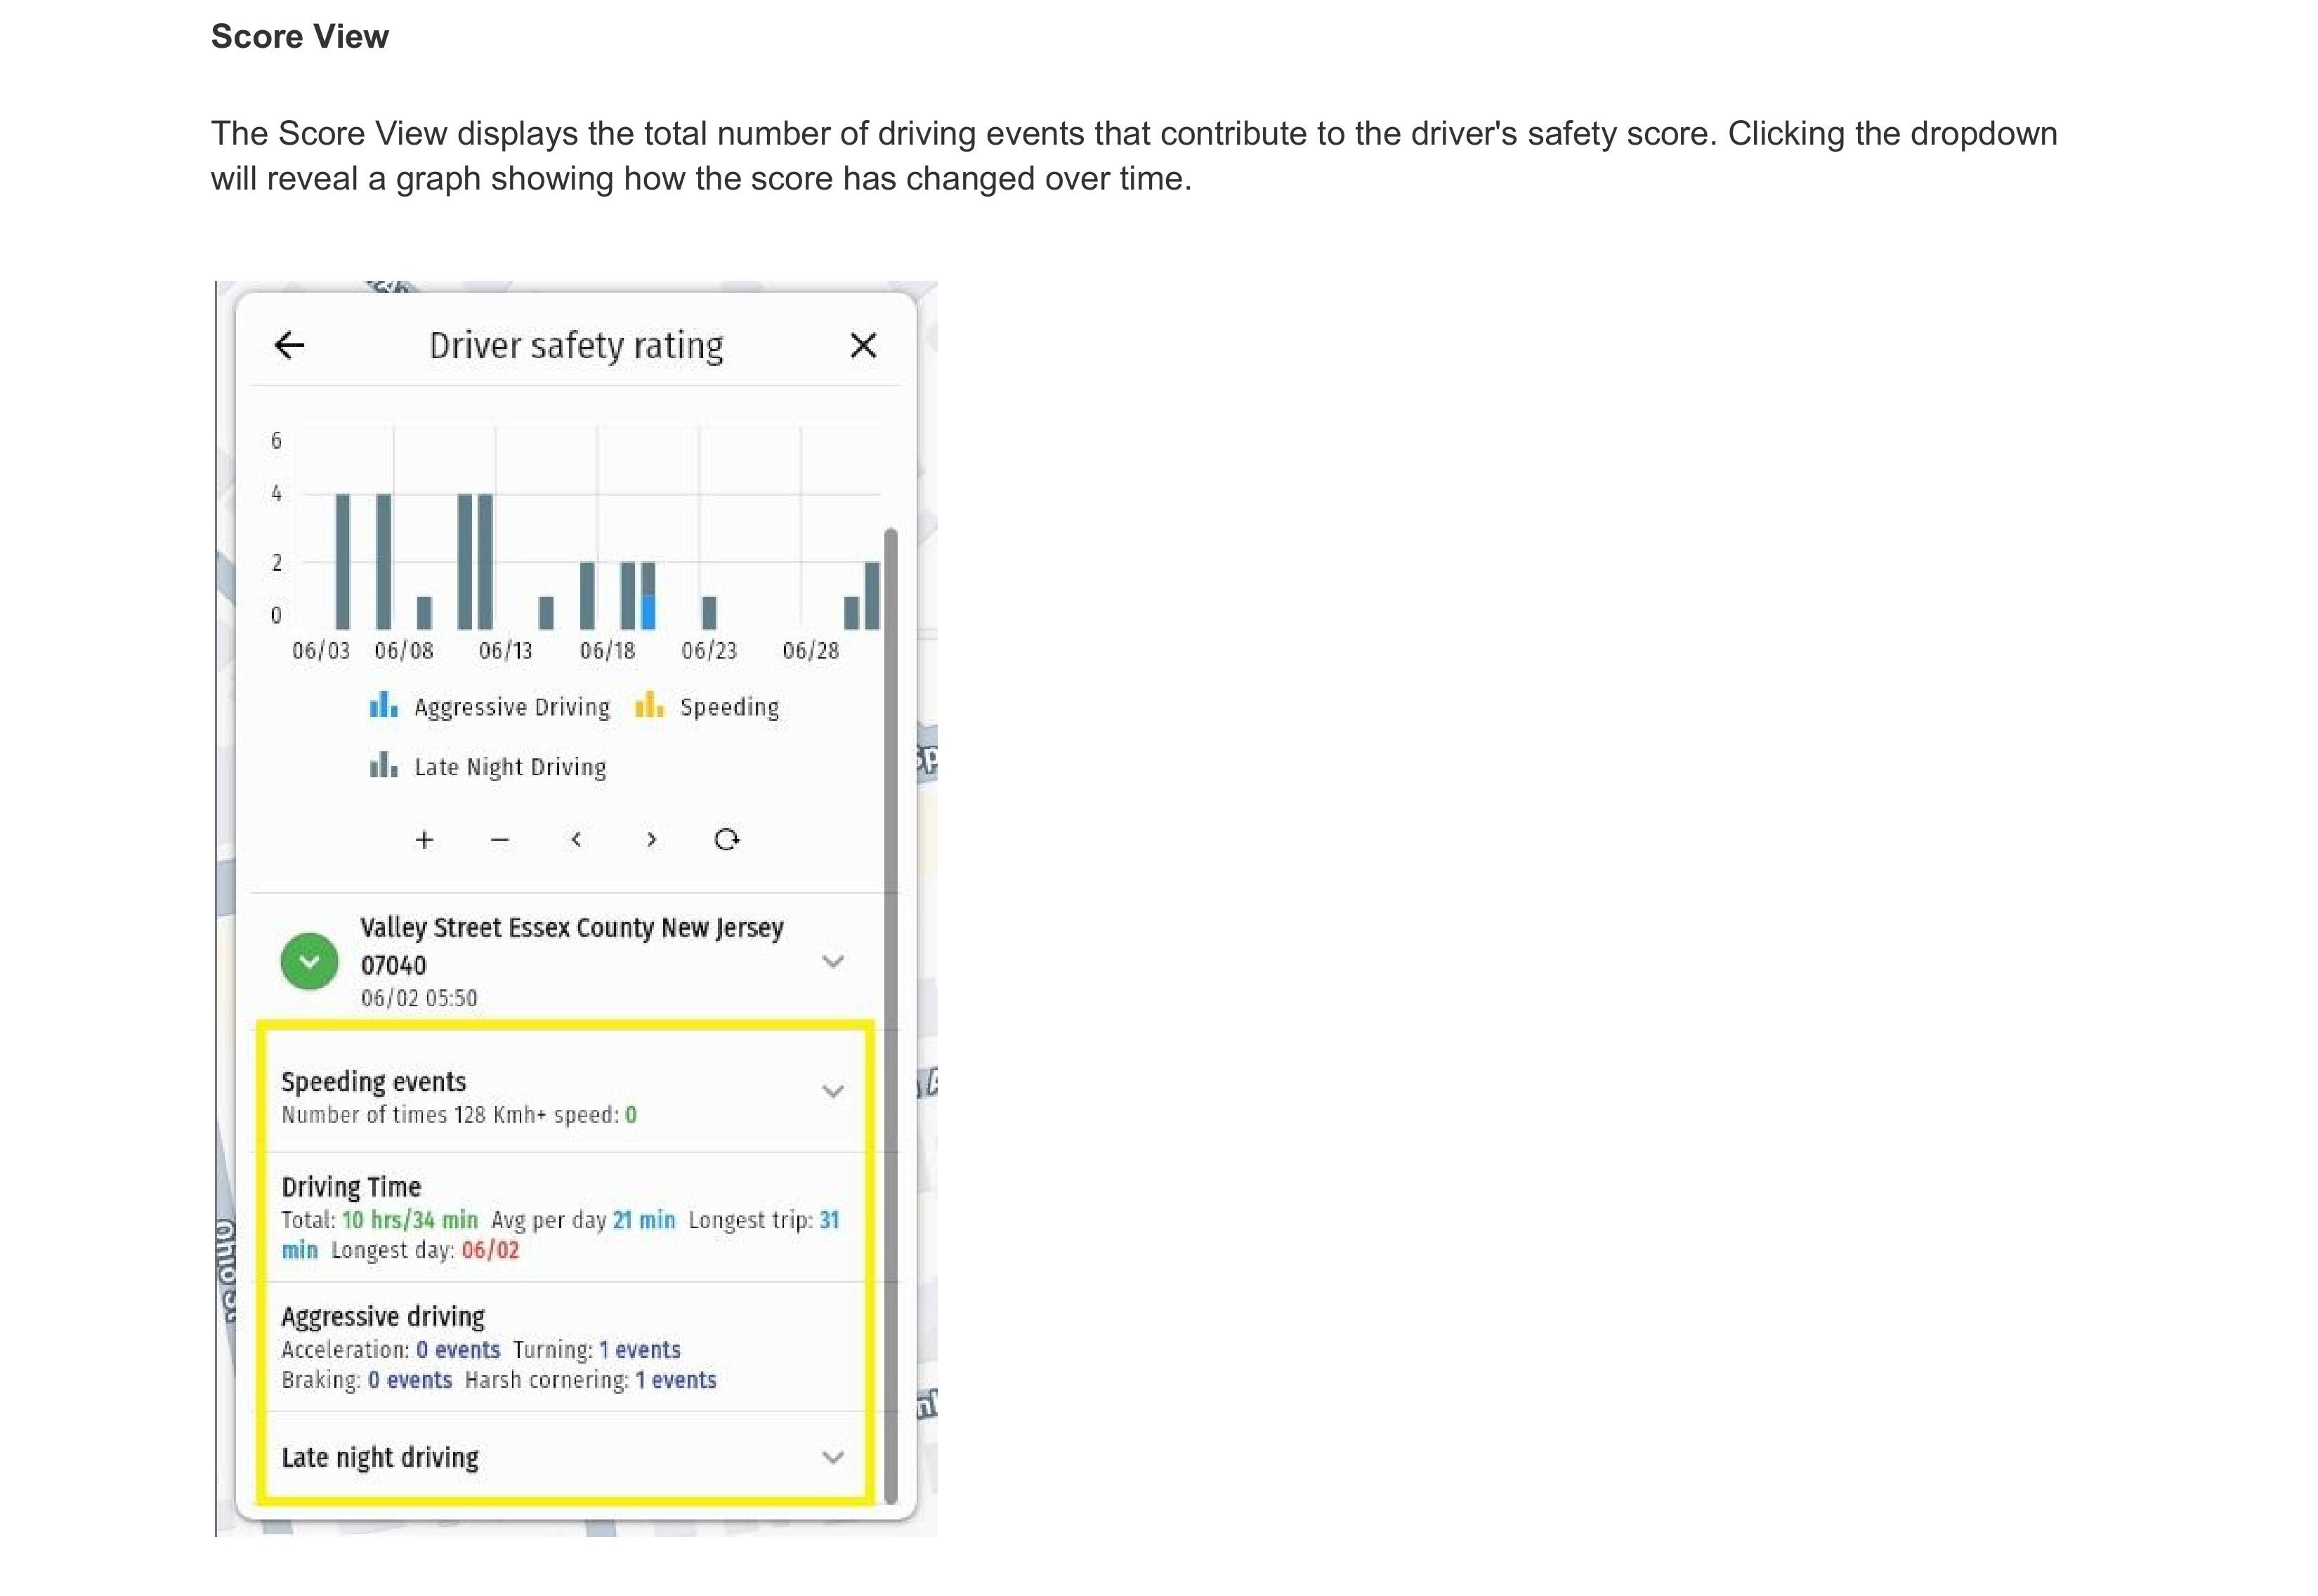
Task: Click the Driving Time row
Action: 561,1217
